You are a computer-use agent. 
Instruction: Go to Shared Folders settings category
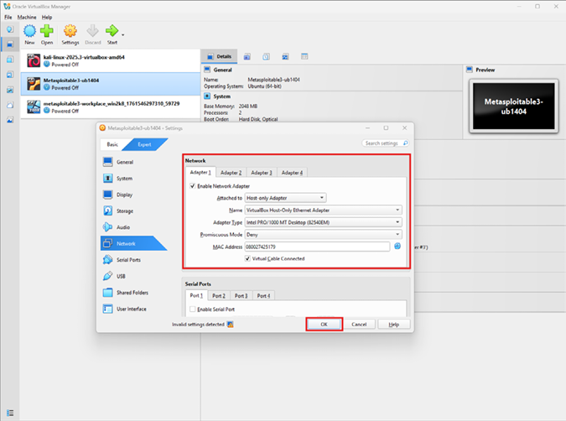(132, 293)
